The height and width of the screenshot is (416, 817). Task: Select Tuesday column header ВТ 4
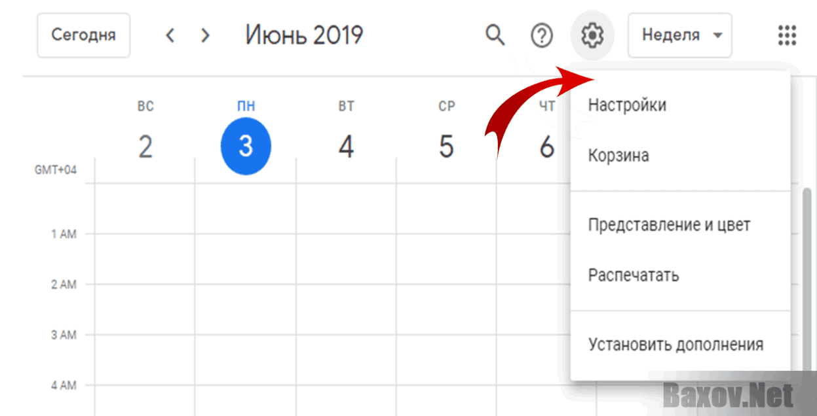point(347,128)
